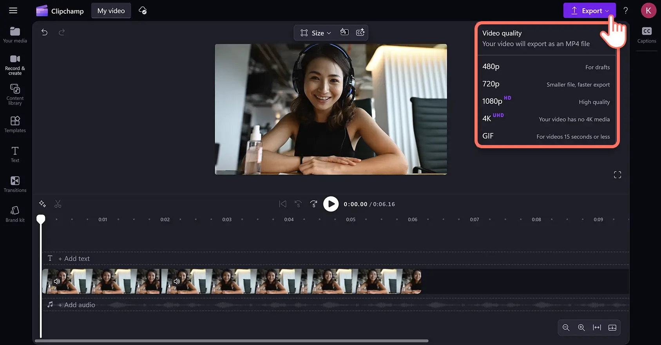
Task: Open the Brand kit panel
Action: click(15, 214)
